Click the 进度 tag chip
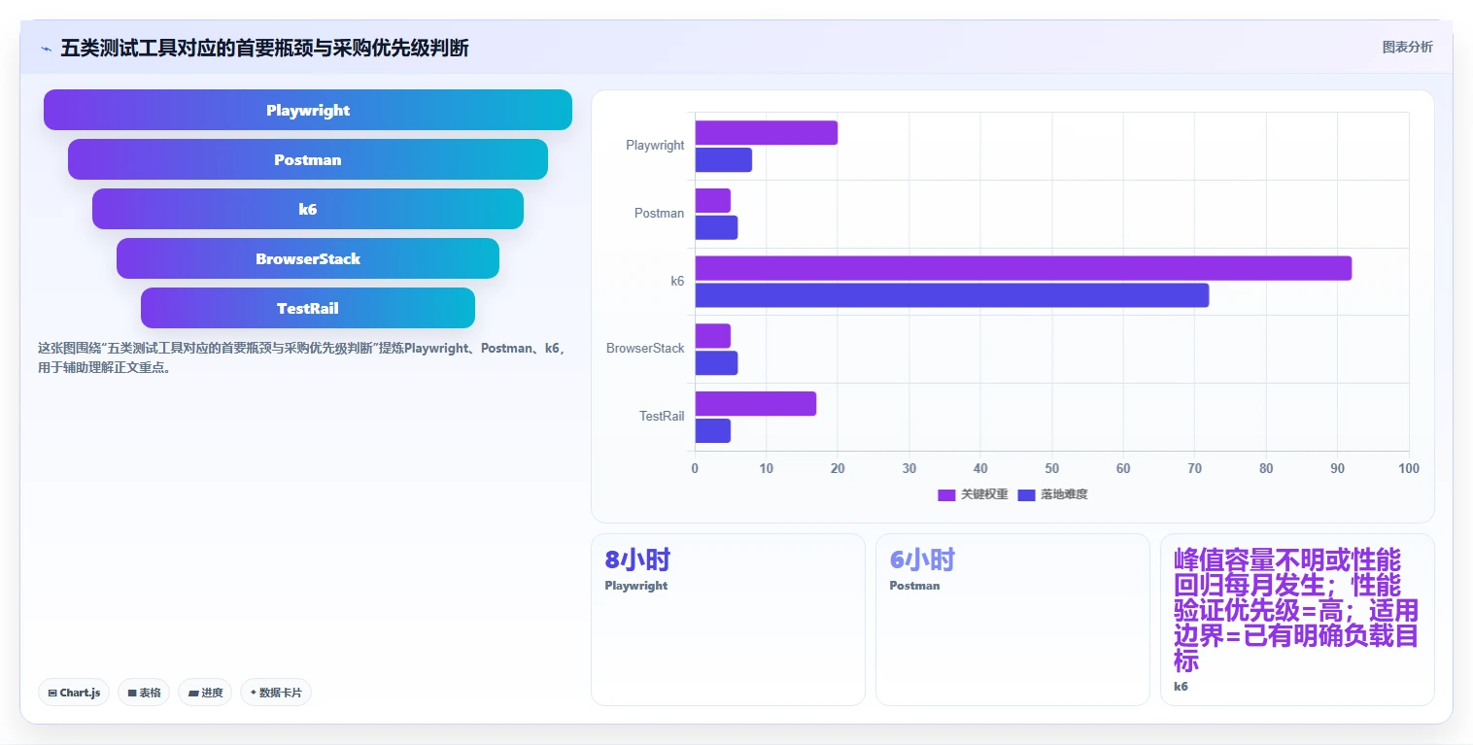 coord(205,693)
